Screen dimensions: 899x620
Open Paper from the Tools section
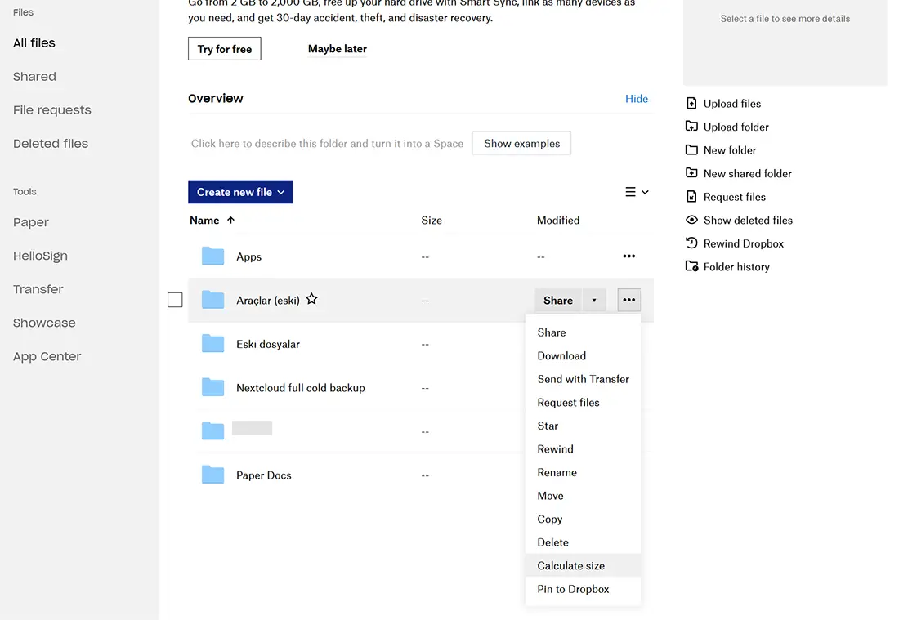coord(31,222)
